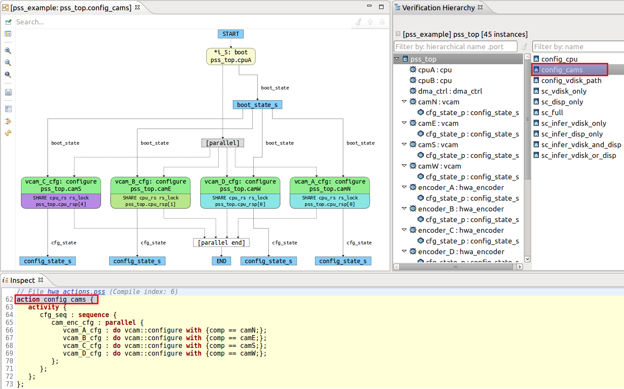Zoom out of the diagram
Screen dimensions: 624x389
pyautogui.click(x=8, y=62)
